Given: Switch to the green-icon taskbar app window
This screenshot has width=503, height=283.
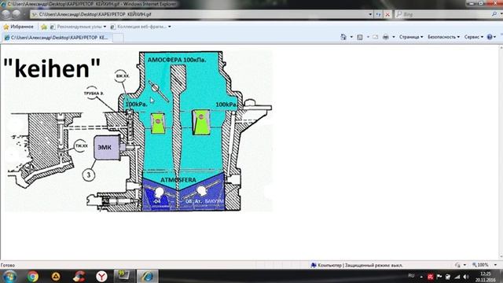Looking at the screenshot, I should tap(124, 276).
